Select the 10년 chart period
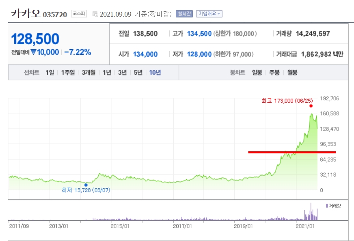Screen dimensions: 354x241 [155, 73]
